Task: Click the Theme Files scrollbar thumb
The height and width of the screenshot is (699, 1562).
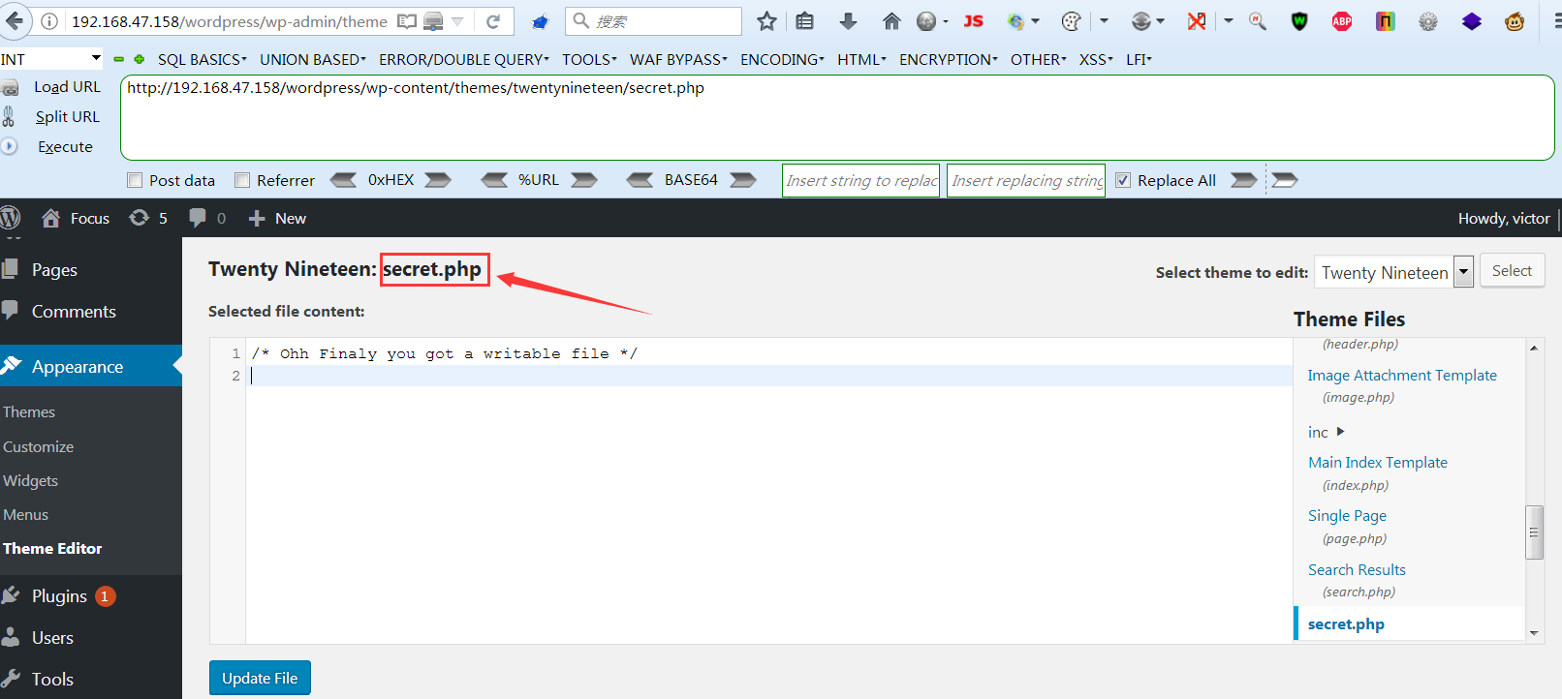Action: coord(1534,532)
